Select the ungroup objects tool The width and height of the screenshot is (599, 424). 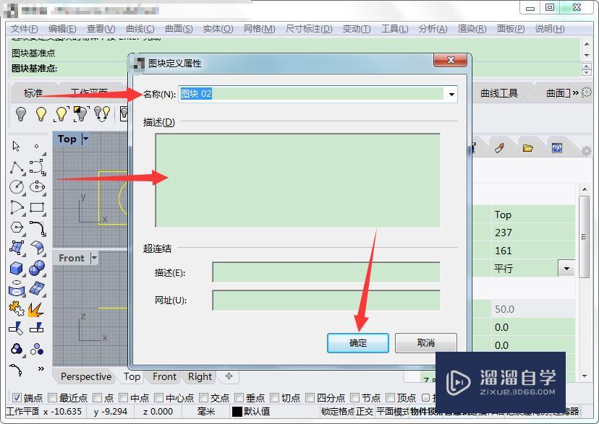[x=37, y=349]
